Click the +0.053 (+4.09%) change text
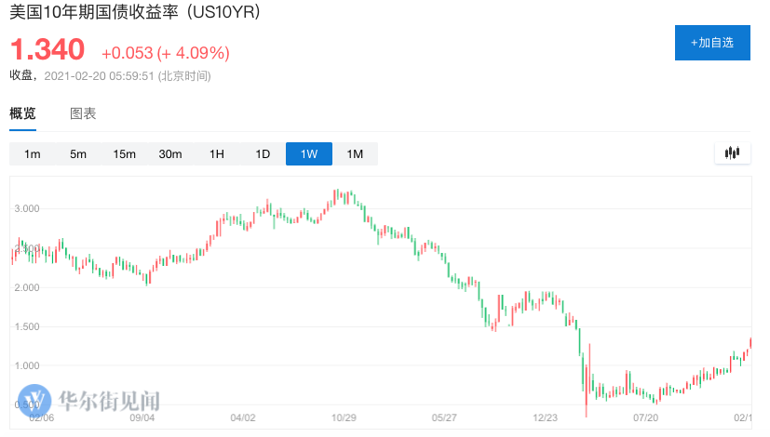Viewport: 770px width, 437px height. pos(165,52)
